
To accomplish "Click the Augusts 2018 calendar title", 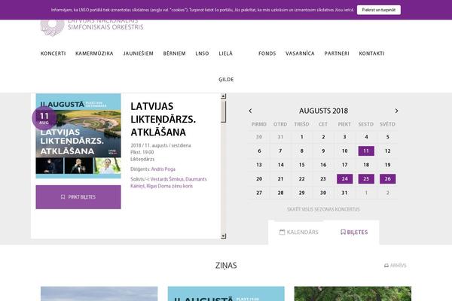I will pos(323,111).
